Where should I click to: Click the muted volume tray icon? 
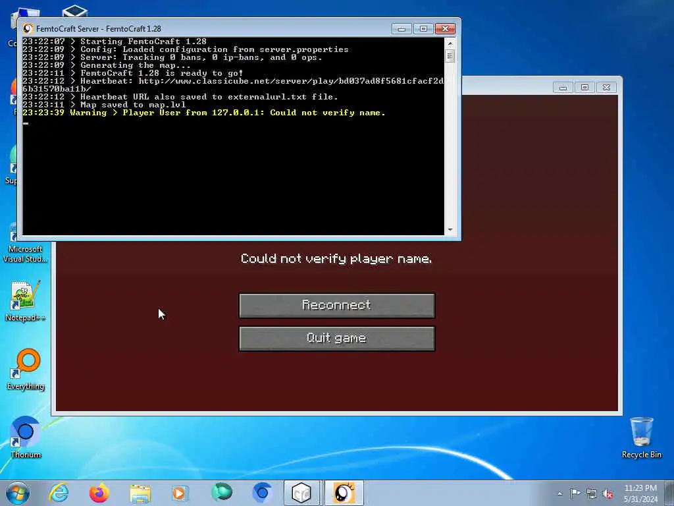[x=608, y=494]
